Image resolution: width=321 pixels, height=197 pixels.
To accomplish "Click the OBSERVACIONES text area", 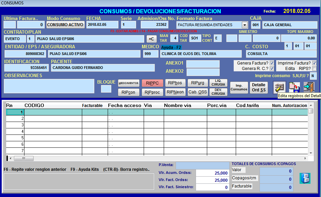I will 49,86.
